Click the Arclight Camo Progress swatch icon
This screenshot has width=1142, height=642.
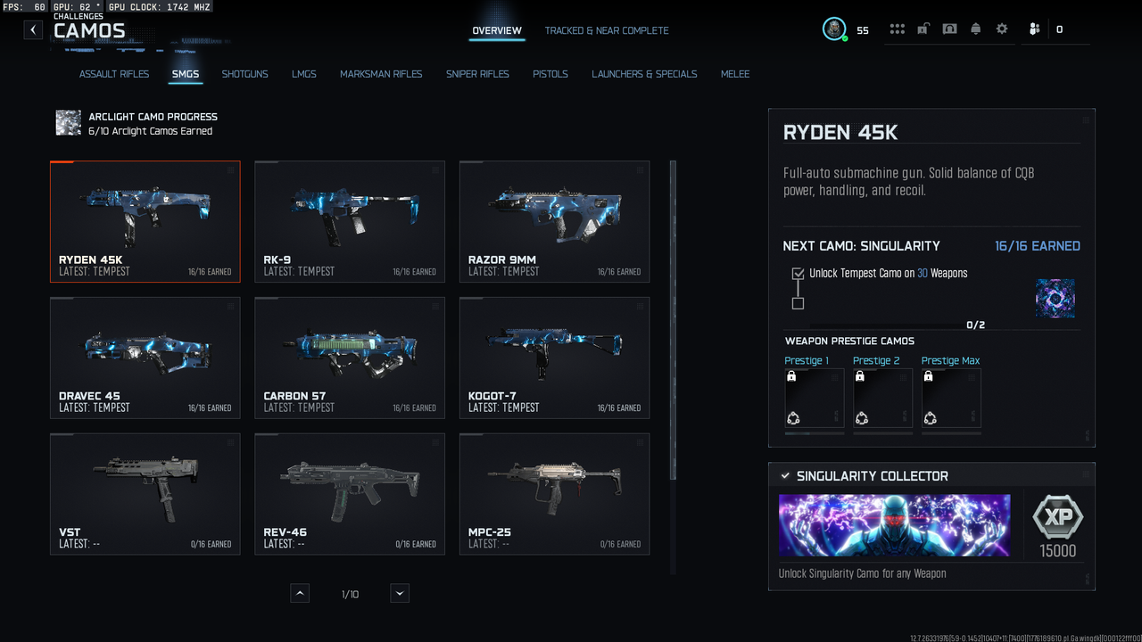69,123
